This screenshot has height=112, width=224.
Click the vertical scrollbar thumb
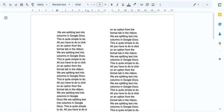213,26
